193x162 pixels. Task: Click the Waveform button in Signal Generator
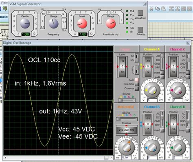[x=140, y=13]
